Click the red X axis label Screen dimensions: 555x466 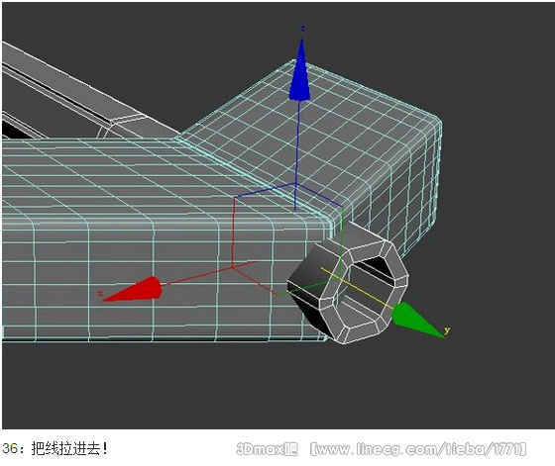pos(100,293)
